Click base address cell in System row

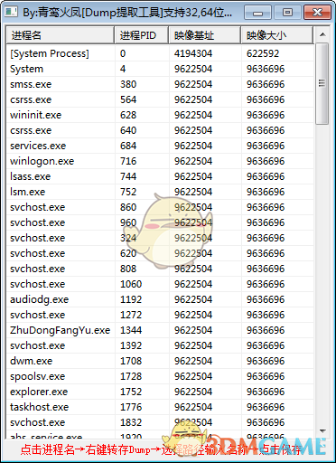(x=193, y=69)
